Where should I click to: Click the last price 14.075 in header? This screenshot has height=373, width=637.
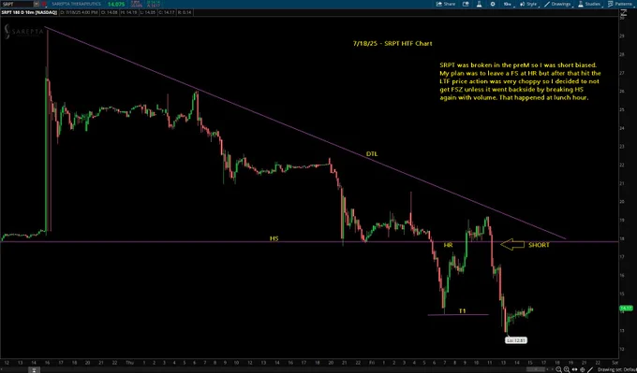tap(116, 4)
